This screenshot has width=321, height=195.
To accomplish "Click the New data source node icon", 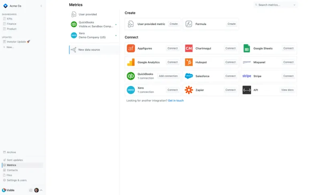I will [73, 50].
